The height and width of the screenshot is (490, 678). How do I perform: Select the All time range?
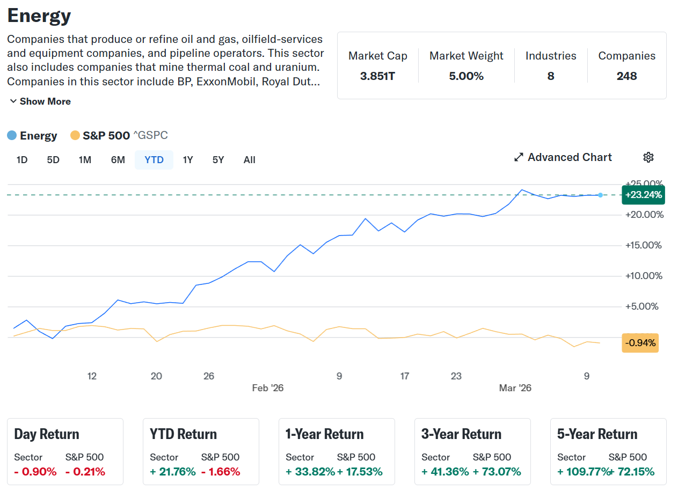click(x=249, y=160)
